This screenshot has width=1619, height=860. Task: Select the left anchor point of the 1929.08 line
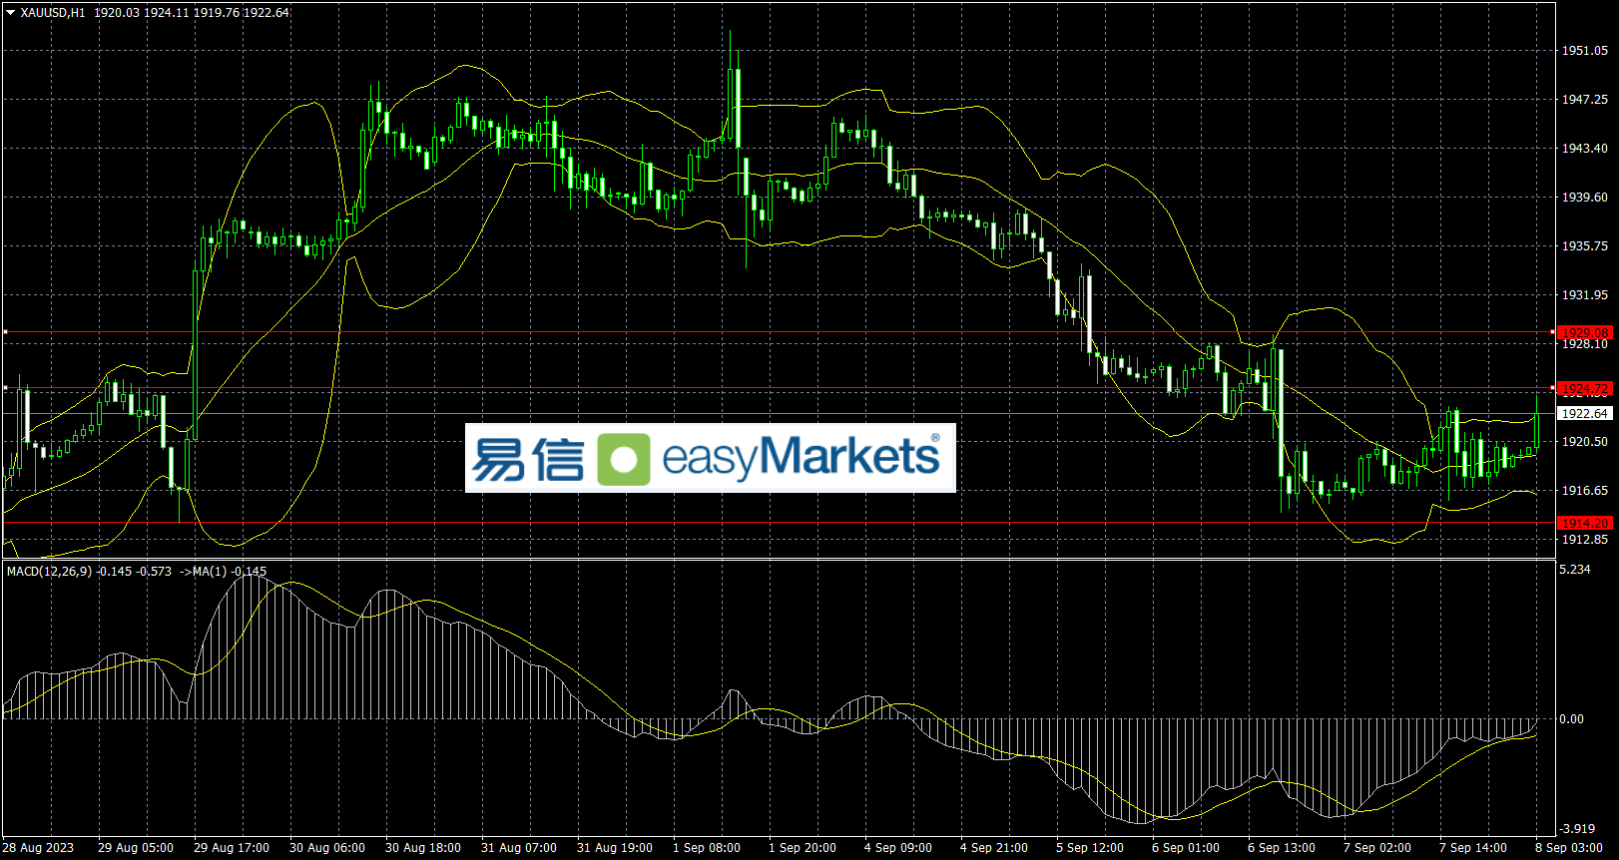coord(5,332)
